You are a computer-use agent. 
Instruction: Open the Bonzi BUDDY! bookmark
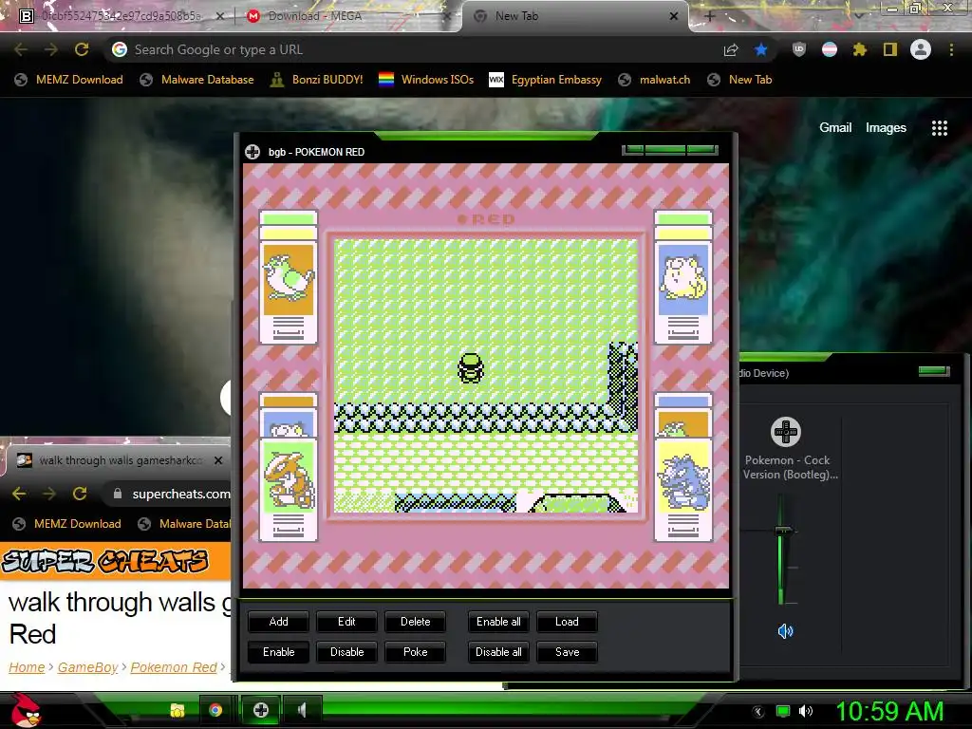[317, 80]
